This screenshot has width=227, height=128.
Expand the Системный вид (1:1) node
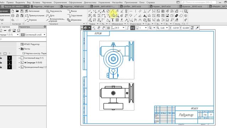click(x=19, y=58)
